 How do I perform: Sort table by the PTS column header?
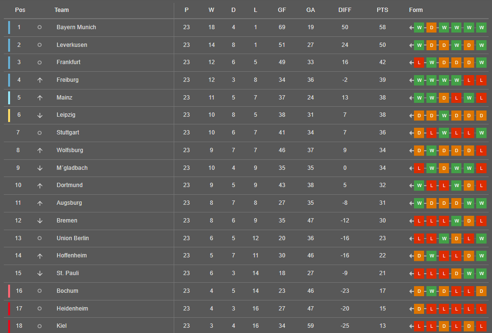tap(382, 10)
